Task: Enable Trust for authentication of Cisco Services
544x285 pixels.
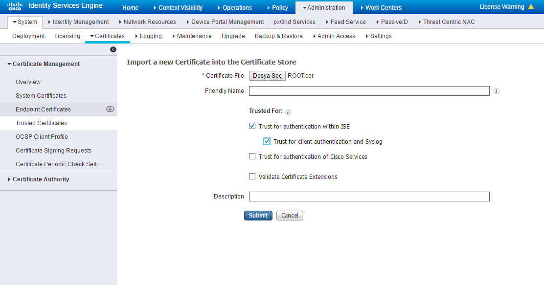Action: (252, 156)
